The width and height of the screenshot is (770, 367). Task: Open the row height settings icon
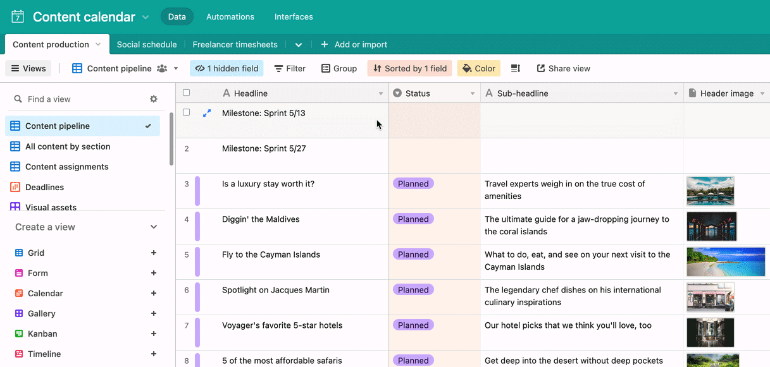(516, 68)
